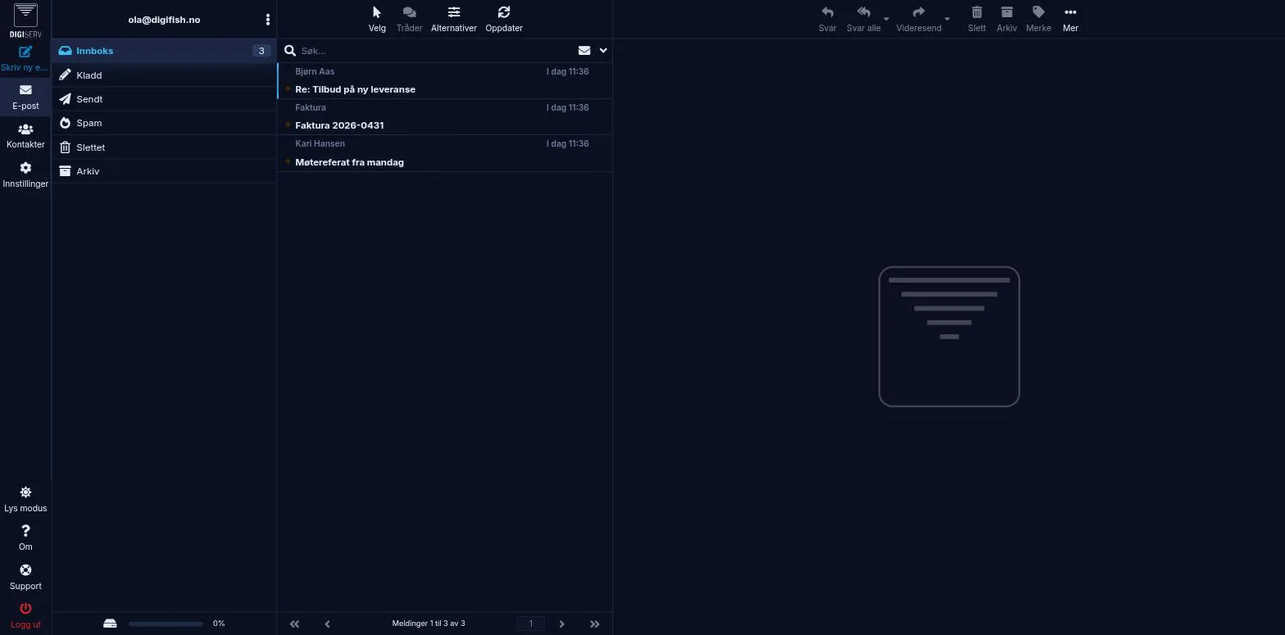Open the Kladd drafts folder
This screenshot has width=1285, height=635.
point(164,75)
